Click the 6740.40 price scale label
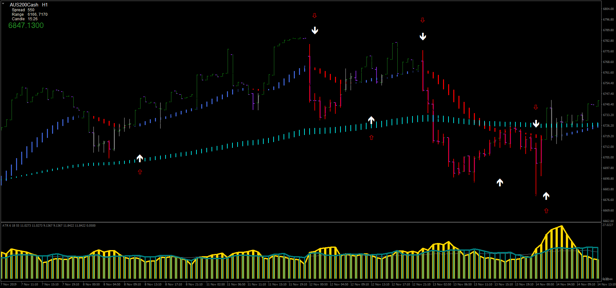616x288 pixels. coord(609,104)
